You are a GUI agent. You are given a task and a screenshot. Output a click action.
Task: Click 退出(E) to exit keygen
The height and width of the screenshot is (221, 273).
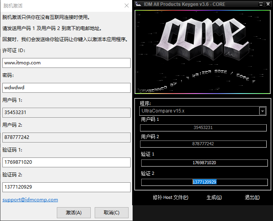pos(252,197)
